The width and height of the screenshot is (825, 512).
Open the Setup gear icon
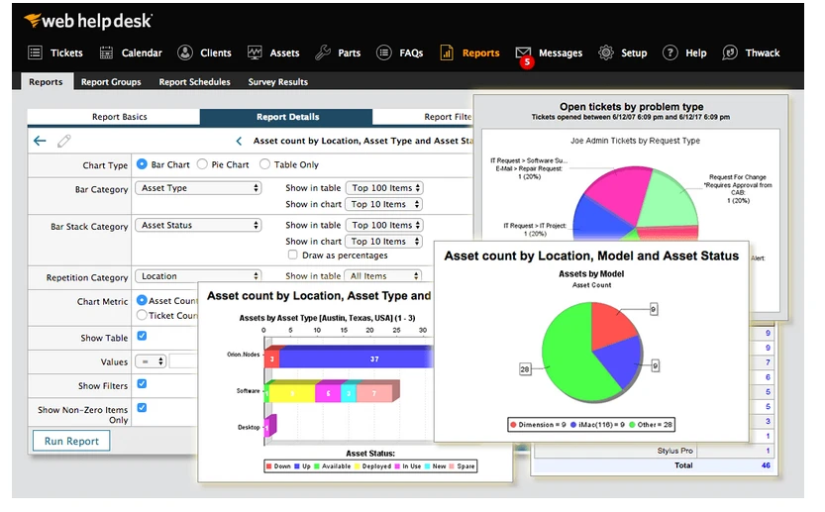pos(606,52)
